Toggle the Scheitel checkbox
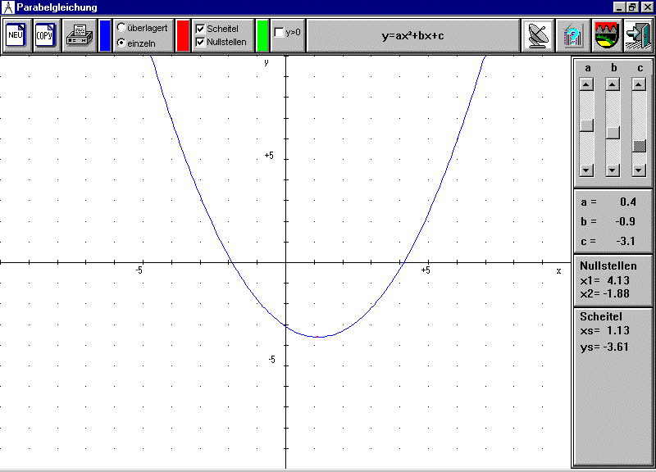This screenshot has height=472, width=656. pyautogui.click(x=217, y=29)
